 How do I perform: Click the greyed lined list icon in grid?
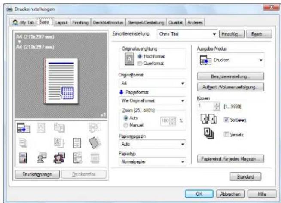95,158
